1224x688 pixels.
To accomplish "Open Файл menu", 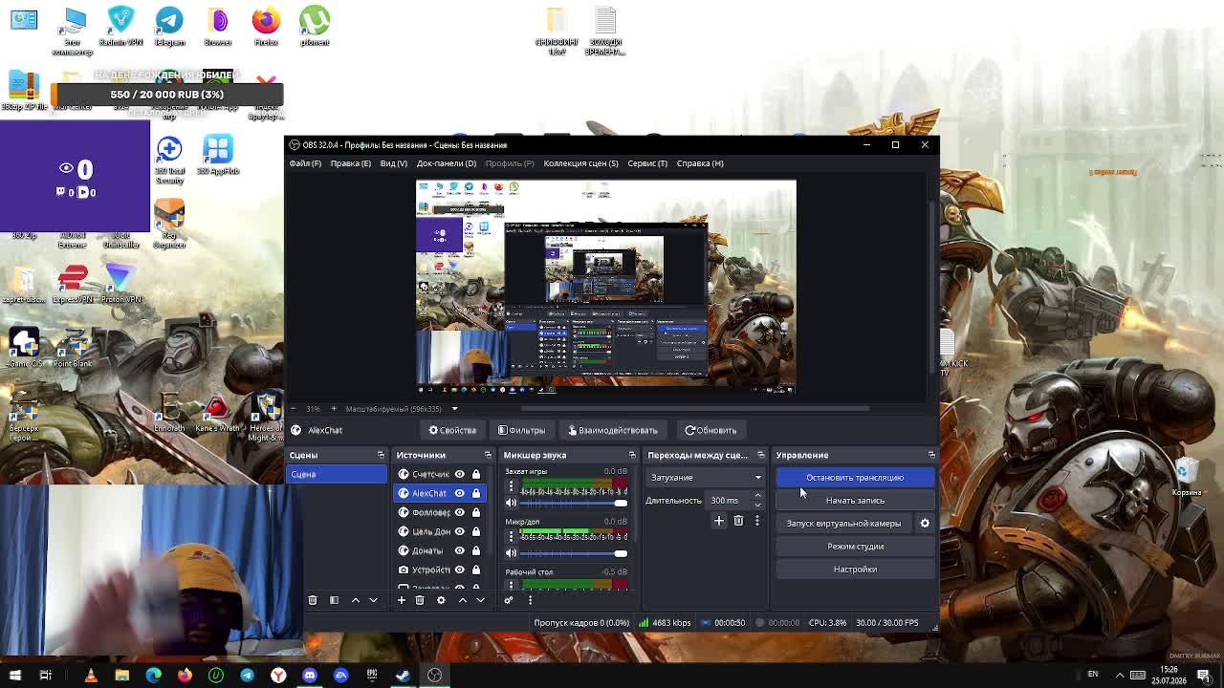I will [305, 163].
